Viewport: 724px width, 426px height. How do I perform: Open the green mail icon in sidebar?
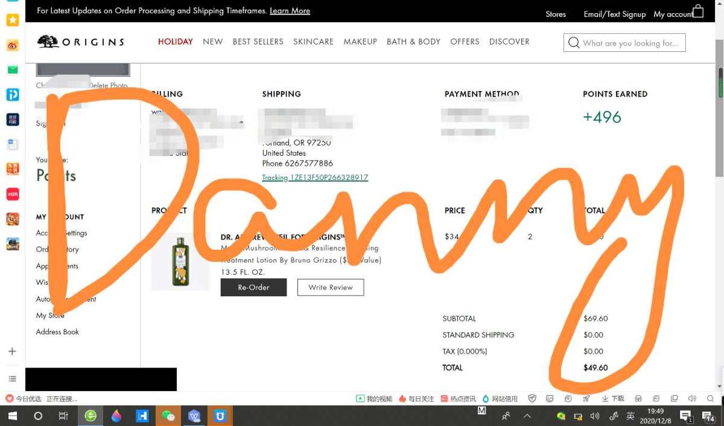[x=13, y=69]
